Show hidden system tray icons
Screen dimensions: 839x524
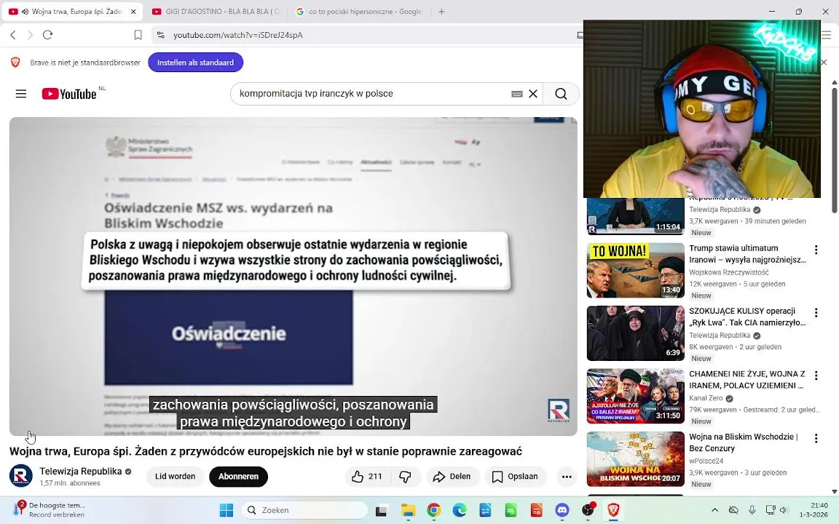click(714, 510)
